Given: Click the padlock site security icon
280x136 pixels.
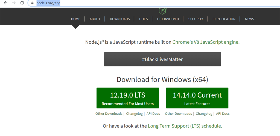Looking at the screenshot, I should (32, 3).
